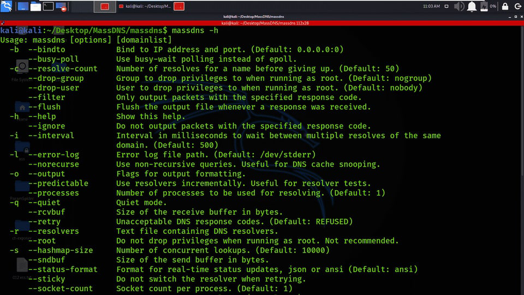
Task: Click the '--busy-poll' option text
Action: point(53,59)
